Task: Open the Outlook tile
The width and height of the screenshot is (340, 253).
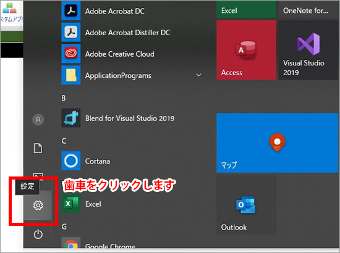Action: (x=246, y=205)
